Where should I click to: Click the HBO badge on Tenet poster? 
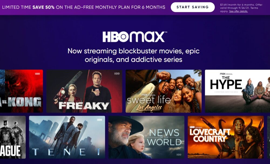100,120
